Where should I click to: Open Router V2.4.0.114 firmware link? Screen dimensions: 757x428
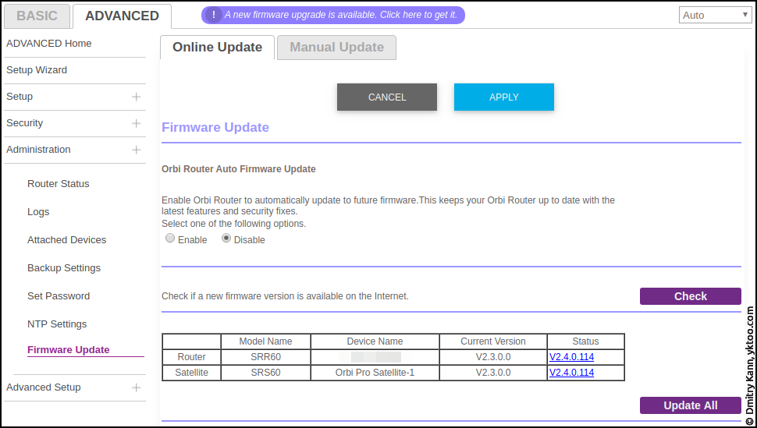tap(571, 357)
